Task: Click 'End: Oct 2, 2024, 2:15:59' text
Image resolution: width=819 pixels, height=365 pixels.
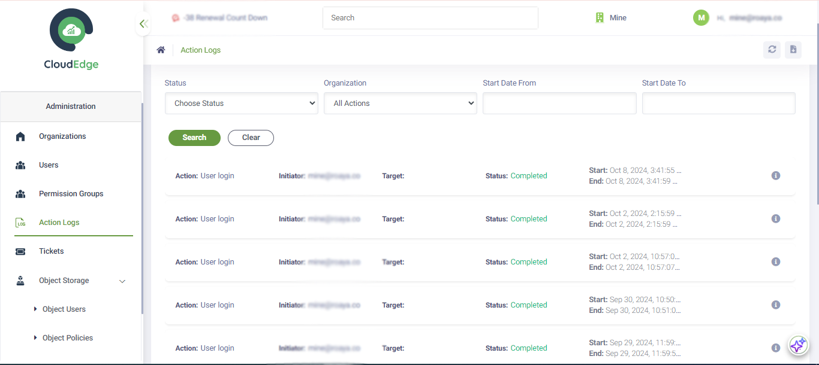Action: click(x=634, y=224)
